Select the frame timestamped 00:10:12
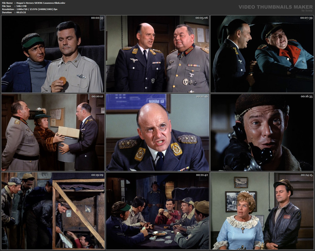 click(53, 132)
